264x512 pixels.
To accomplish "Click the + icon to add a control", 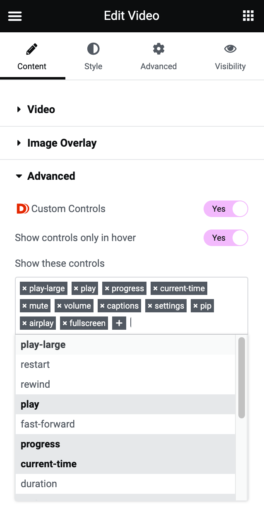I will tap(119, 323).
